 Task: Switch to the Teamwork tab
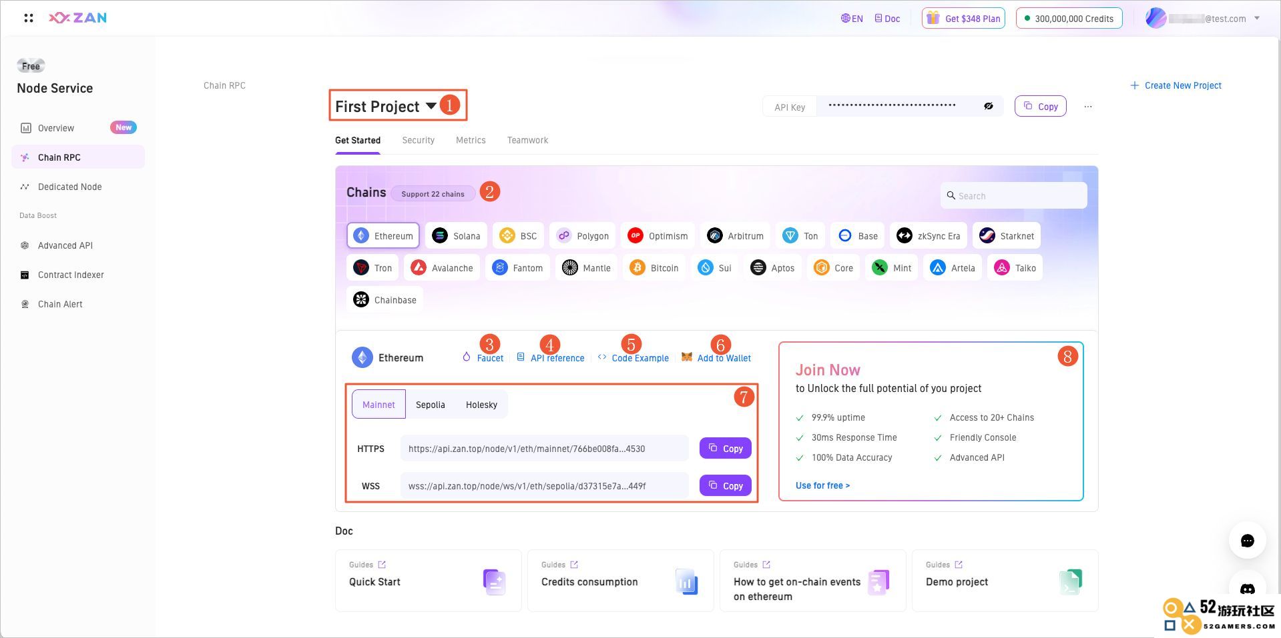(527, 140)
